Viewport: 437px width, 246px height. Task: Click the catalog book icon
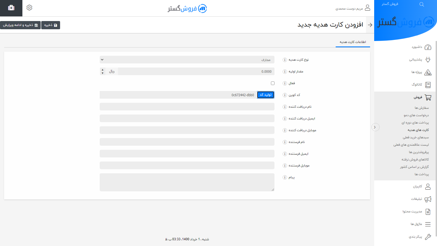pyautogui.click(x=428, y=85)
